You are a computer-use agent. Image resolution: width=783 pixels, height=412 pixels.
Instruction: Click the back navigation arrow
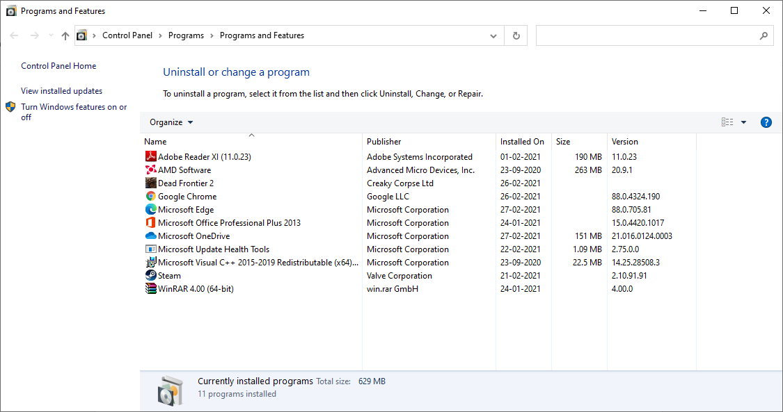point(14,35)
